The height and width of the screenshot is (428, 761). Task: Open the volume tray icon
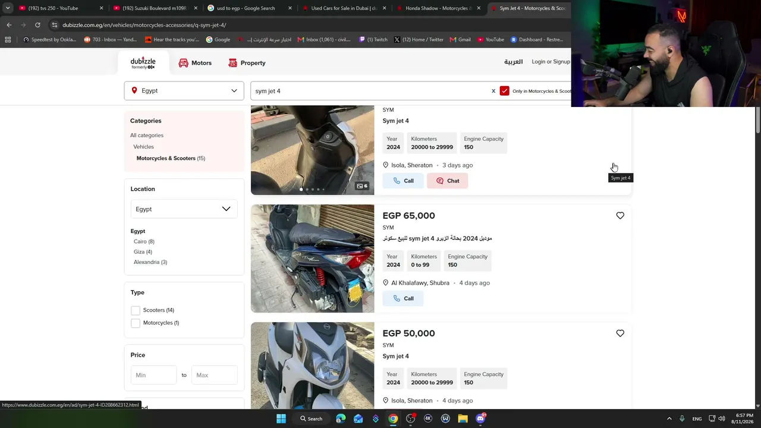click(722, 418)
